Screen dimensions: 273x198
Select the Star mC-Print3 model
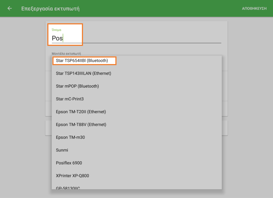[x=70, y=99]
